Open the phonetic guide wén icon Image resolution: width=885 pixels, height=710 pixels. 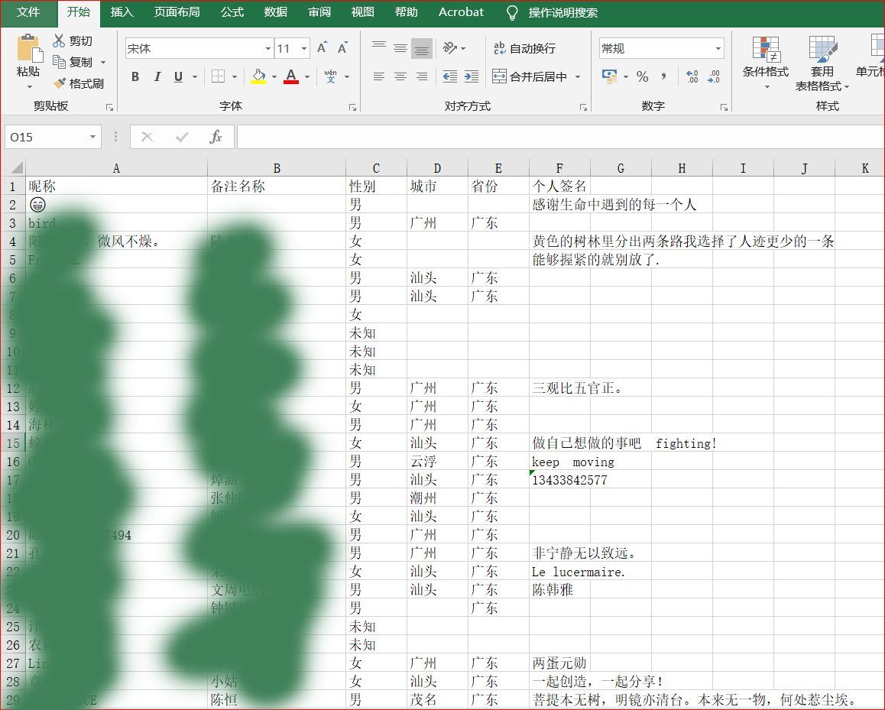pyautogui.click(x=331, y=76)
